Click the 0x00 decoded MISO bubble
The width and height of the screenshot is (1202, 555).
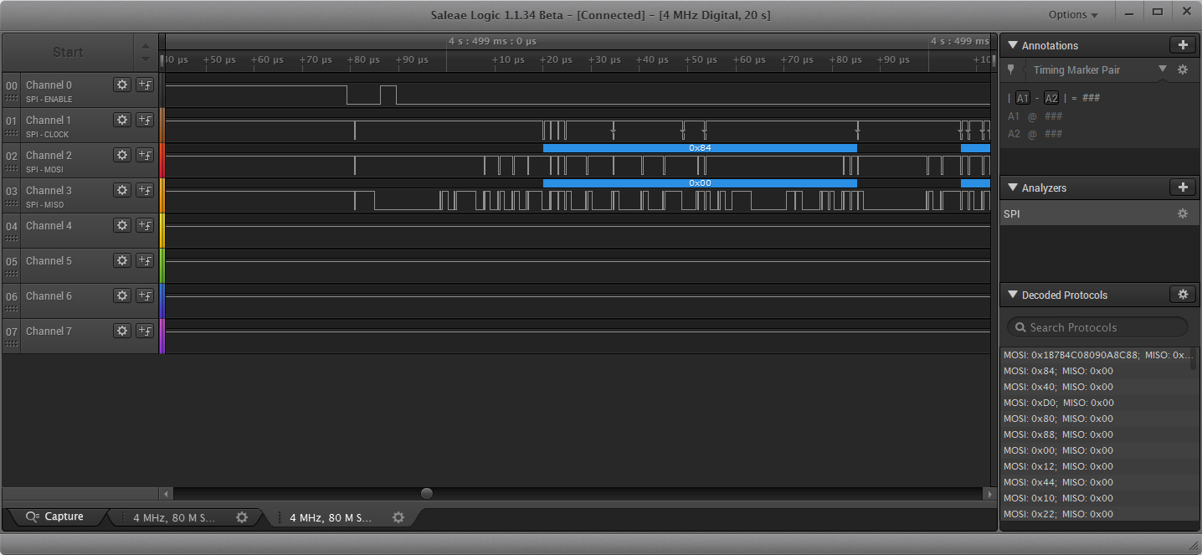[700, 182]
